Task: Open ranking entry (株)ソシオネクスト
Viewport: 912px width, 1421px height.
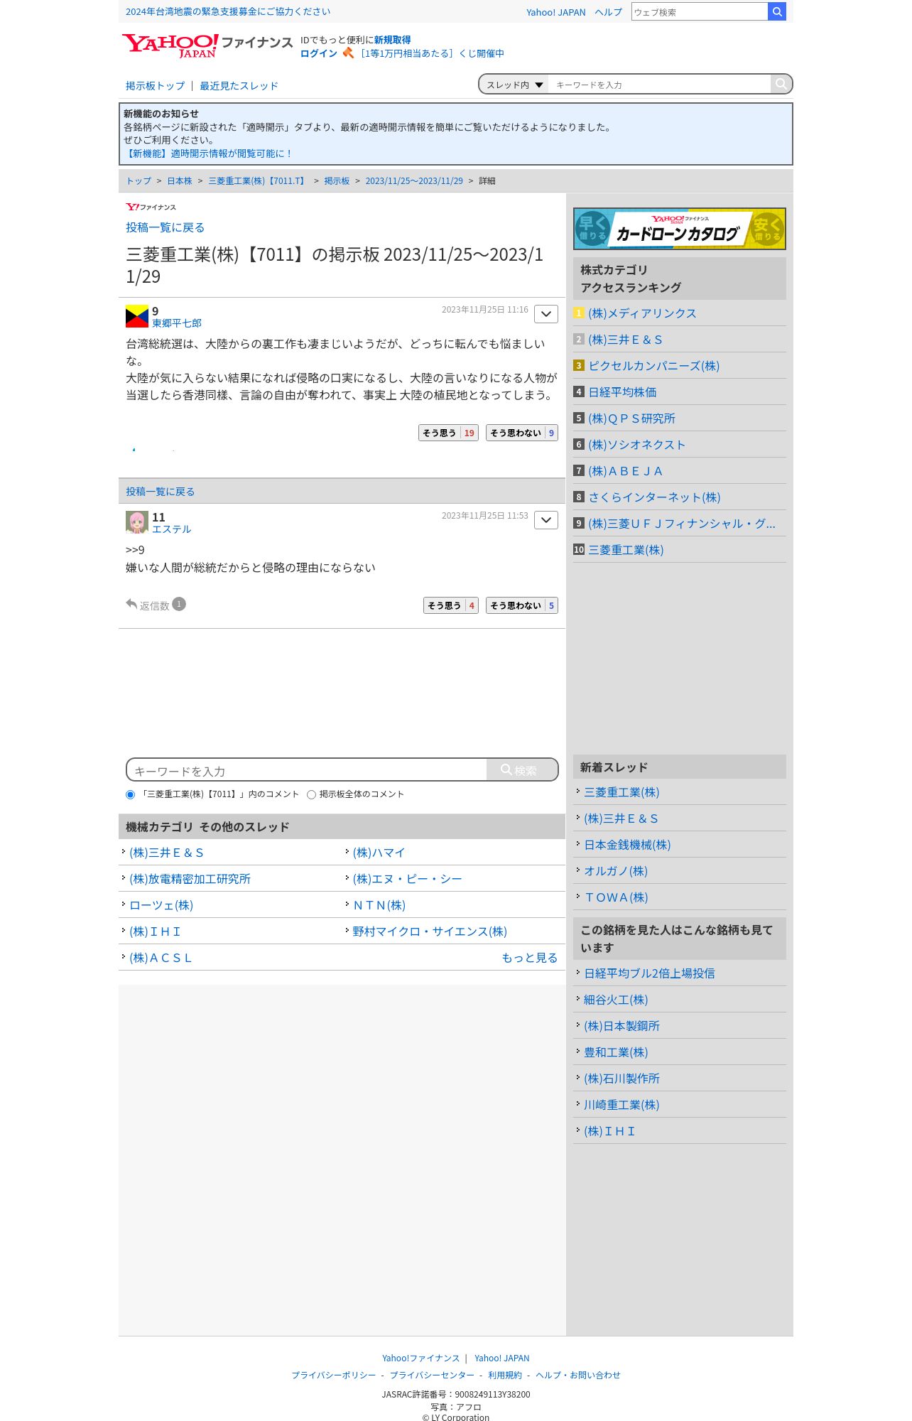Action: tap(636, 445)
